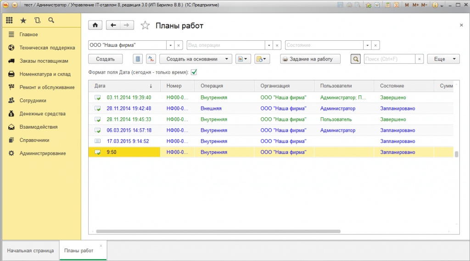Open the history icon in sidebar toolbar
Screen dimensions: 470x261
click(x=37, y=20)
